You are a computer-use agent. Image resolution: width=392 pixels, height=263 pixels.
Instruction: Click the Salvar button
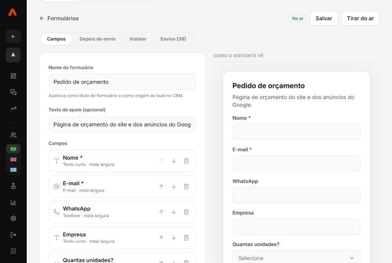coord(324,18)
